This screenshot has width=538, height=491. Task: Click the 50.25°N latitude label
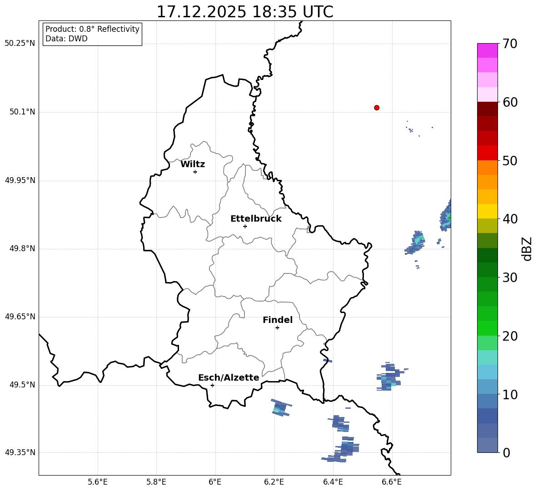point(20,44)
